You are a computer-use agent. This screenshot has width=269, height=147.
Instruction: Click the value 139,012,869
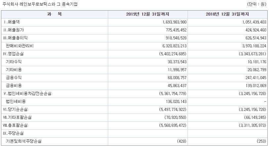(256, 85)
